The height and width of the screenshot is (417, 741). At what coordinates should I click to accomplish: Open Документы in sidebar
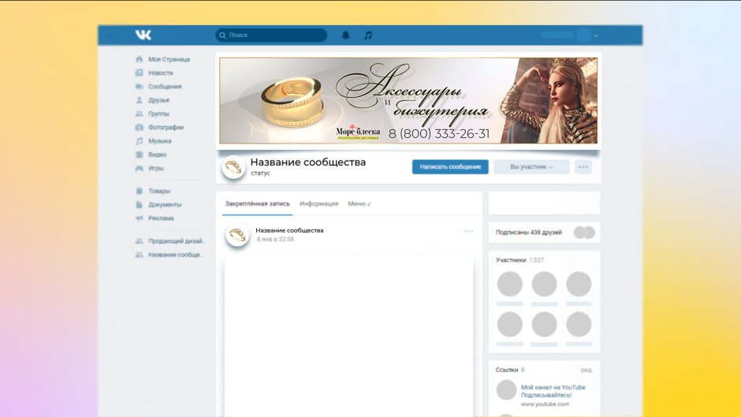[165, 205]
